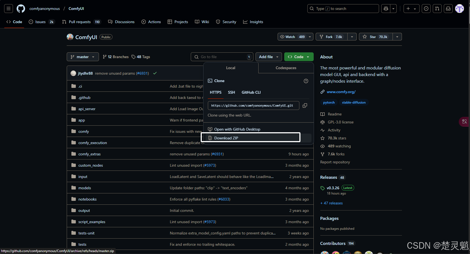Open the master branch selector

83,57
